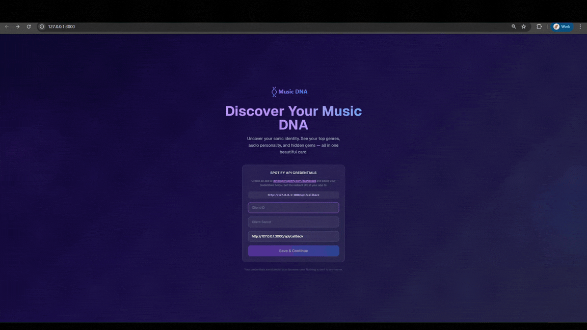Screen dimensions: 587x330
Task: Open the Extensions puzzle icon
Action: (539, 26)
